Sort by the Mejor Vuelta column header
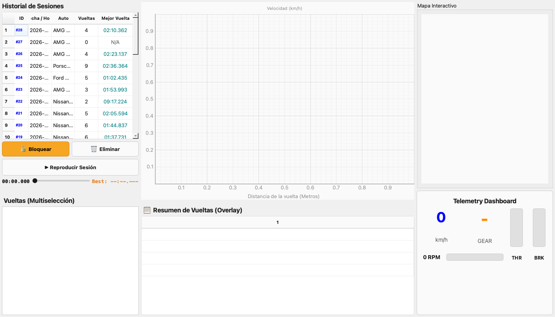 pos(115,18)
